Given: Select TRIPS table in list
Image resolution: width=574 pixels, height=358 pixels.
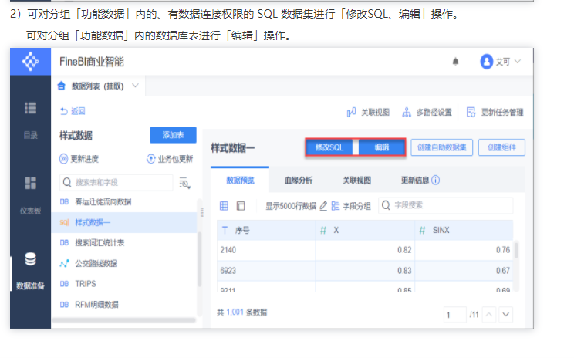Looking at the screenshot, I should [123, 284].
